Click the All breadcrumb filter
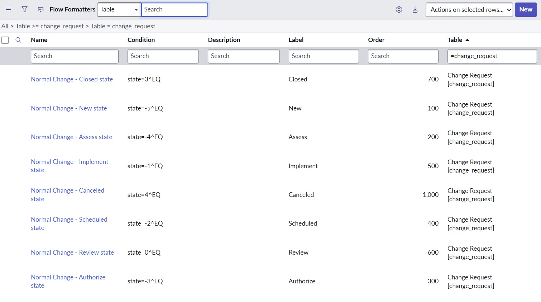Viewport: 541px width, 302px height. tap(5, 26)
